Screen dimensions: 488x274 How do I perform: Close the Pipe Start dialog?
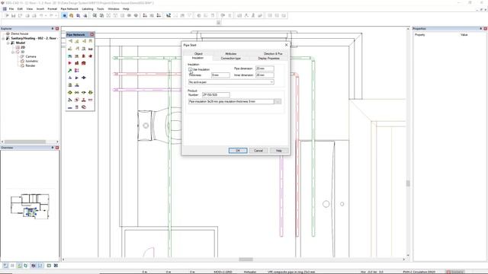(287, 45)
